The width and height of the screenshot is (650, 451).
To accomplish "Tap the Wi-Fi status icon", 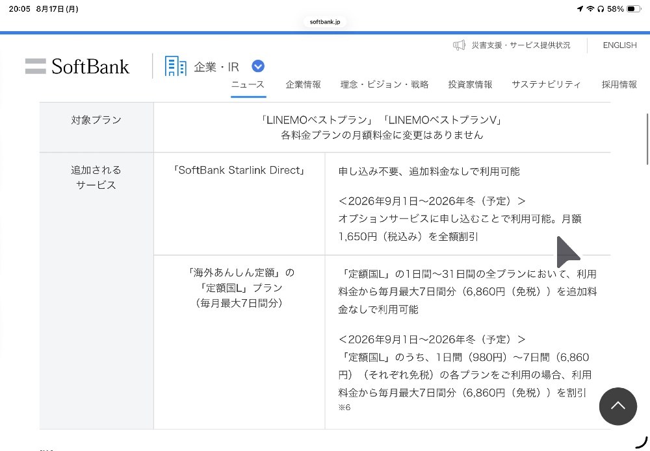I will tap(590, 8).
